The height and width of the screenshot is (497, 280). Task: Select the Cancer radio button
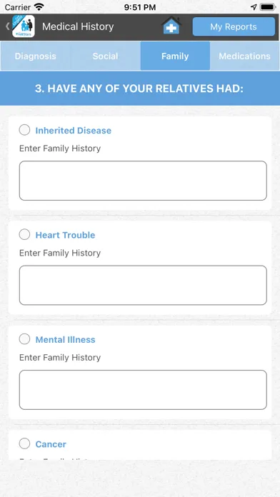tap(24, 443)
